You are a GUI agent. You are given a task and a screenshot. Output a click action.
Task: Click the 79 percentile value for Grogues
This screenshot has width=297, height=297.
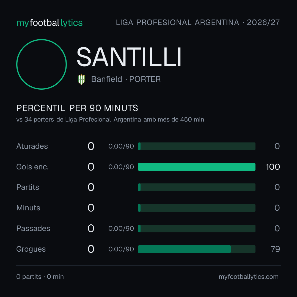point(275,249)
